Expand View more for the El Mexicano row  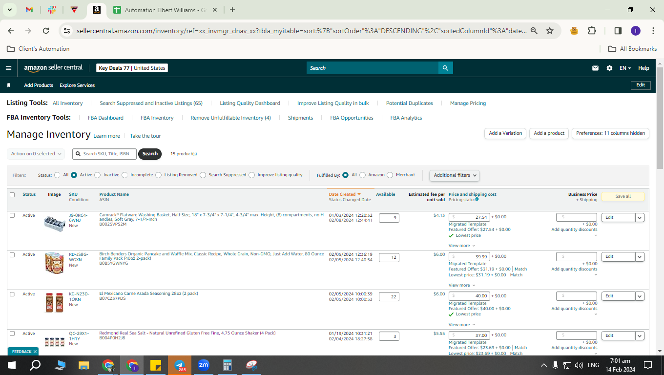coord(462,325)
